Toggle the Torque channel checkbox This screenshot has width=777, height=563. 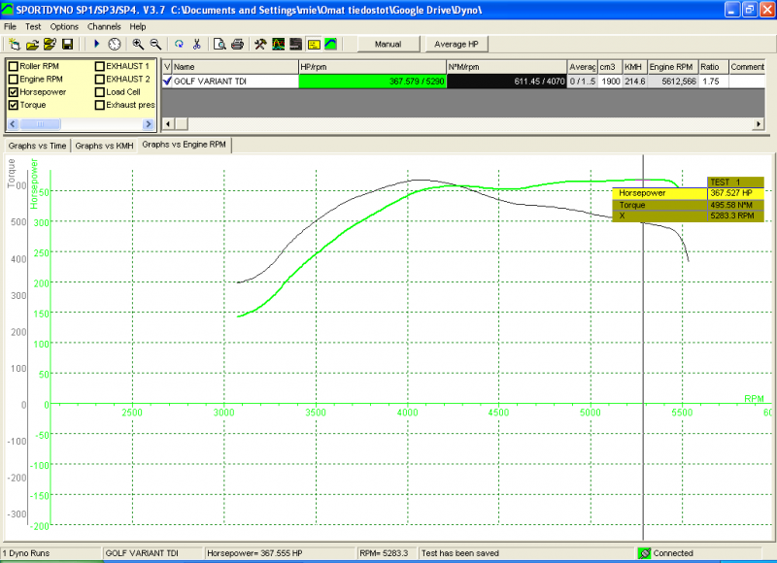pyautogui.click(x=14, y=104)
